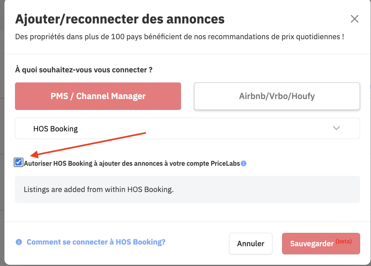Click the subtitle about 100 pays recommendations
Viewport: 371px width, 266px height.
point(179,37)
